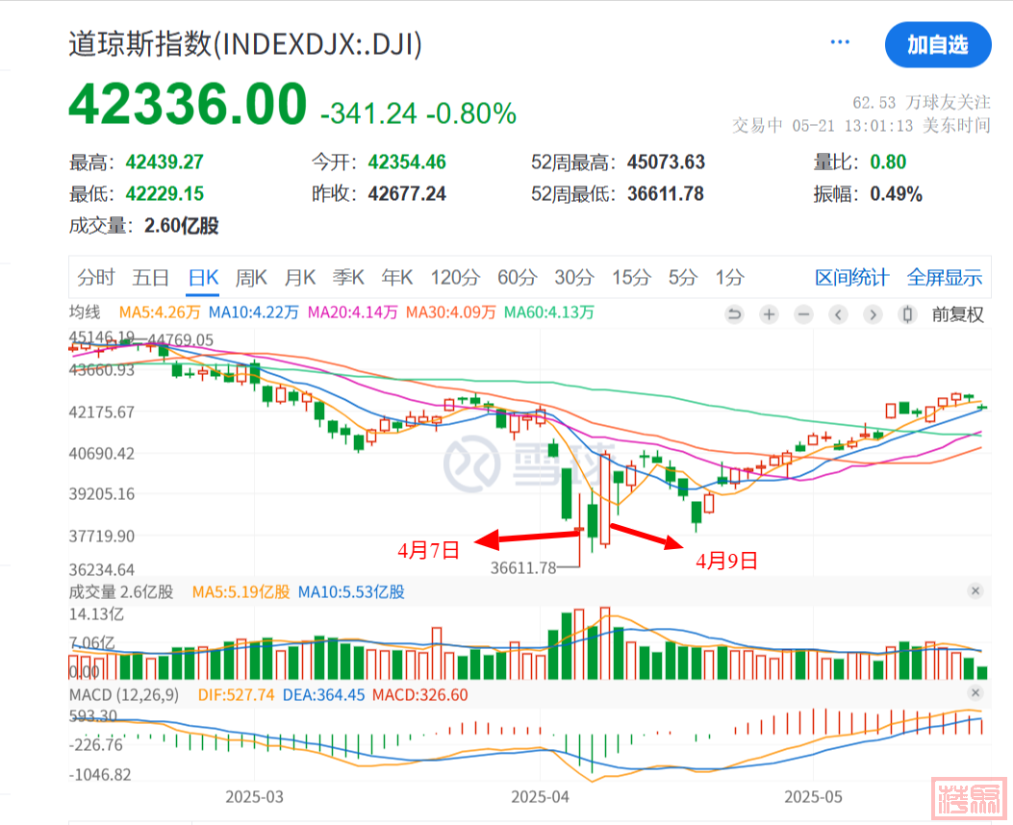Click the 62.53 万球友关注 follower count
1013x825 pixels.
[922, 102]
